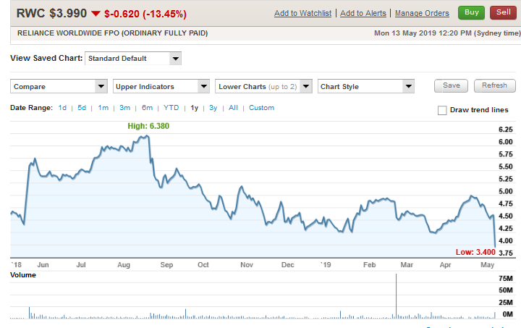Click the Buy button
This screenshot has height=328, width=521.
point(472,12)
